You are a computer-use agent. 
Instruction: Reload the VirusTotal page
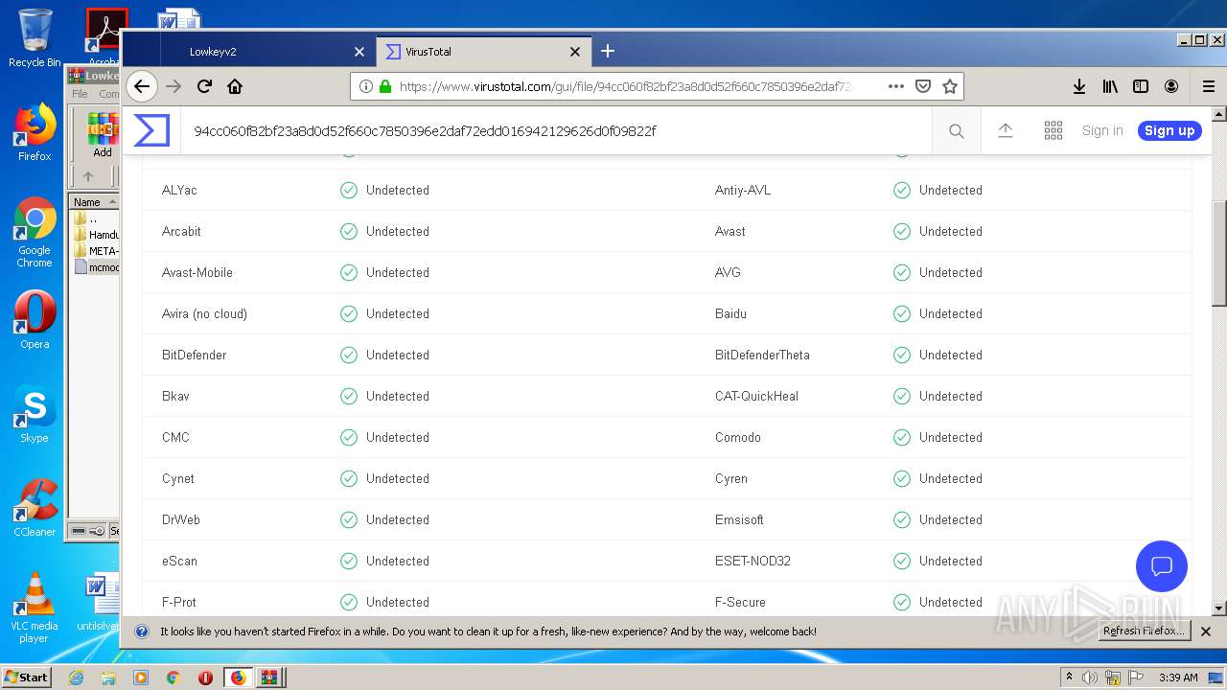tap(204, 86)
